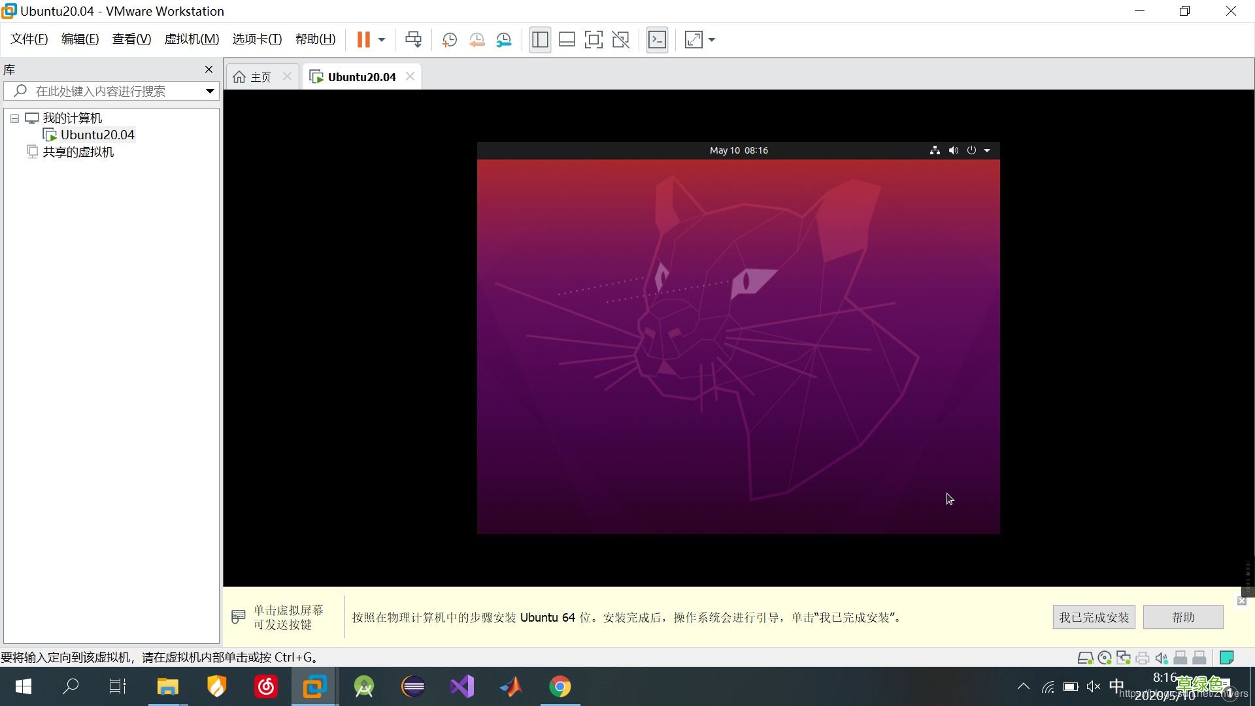Image resolution: width=1255 pixels, height=706 pixels.
Task: Open Windows taskbar search
Action: coord(70,686)
